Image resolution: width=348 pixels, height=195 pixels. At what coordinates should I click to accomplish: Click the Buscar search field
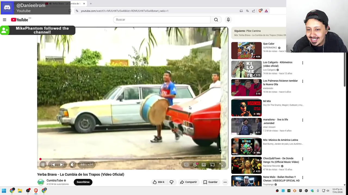coord(162,19)
